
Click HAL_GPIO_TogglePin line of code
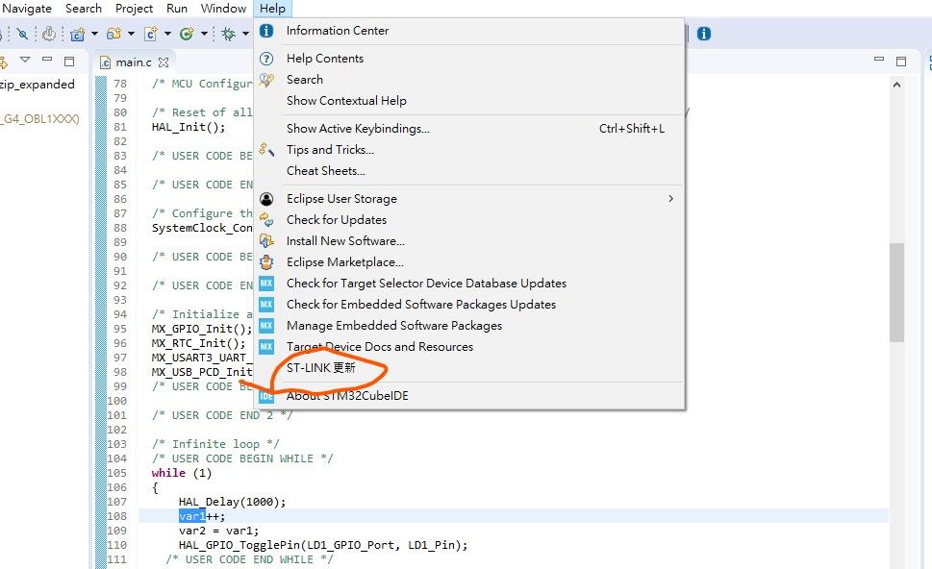[323, 545]
